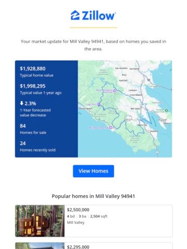
Task: Select the Mount Tamalpais purple map marker
Action: (x=114, y=91)
